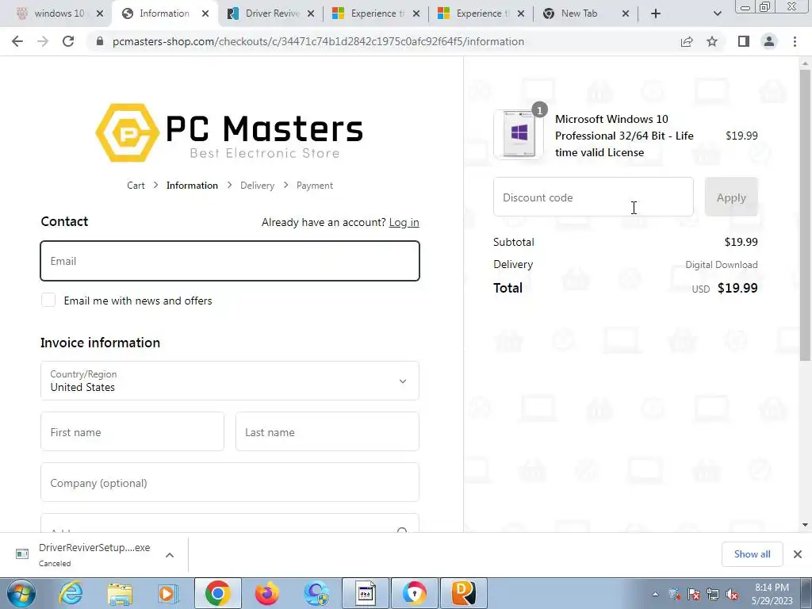Click the padlock site info icon

point(100,41)
